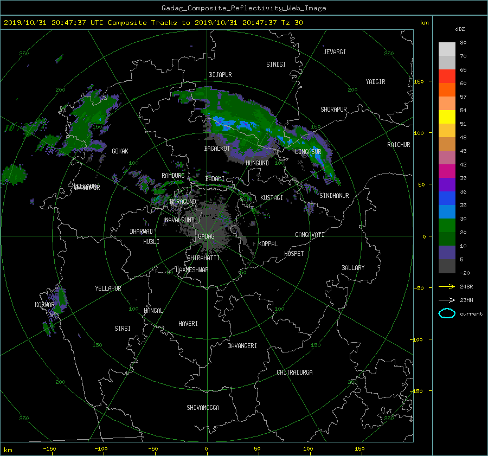Click the CHITRADURGA city label
This screenshot has width=488, height=456.
pyautogui.click(x=294, y=372)
